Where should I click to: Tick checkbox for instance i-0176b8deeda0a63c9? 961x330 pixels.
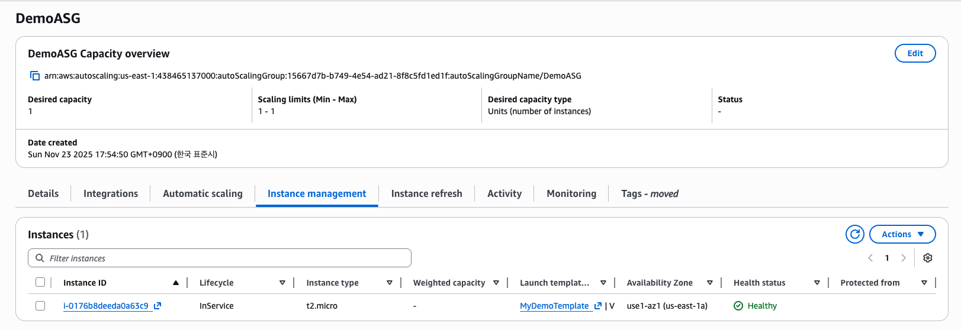coord(40,306)
